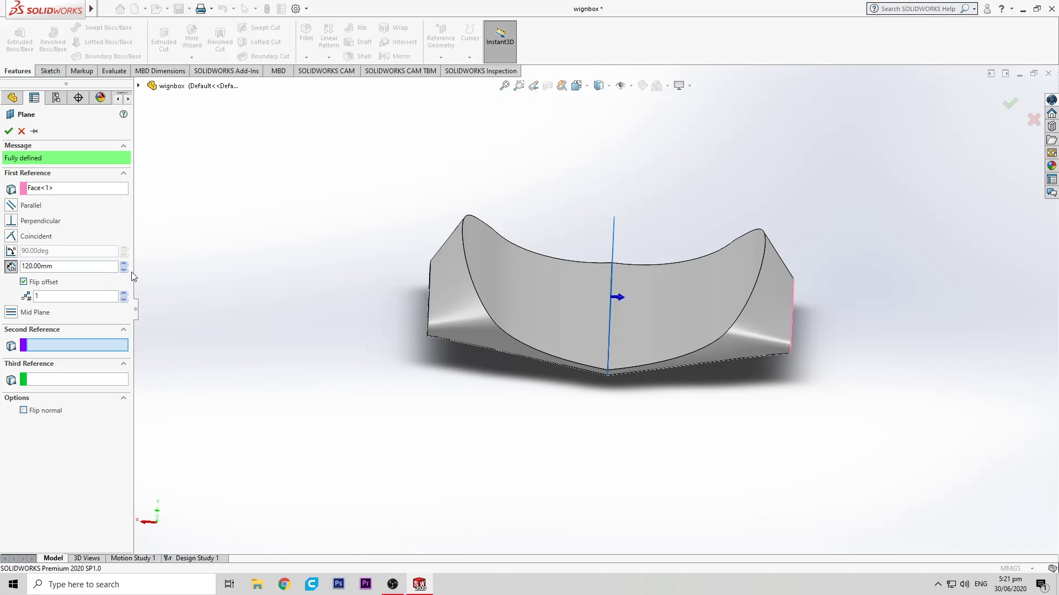This screenshot has height=595, width=1059.
Task: Cancel the Plane feature with red X
Action: click(x=22, y=131)
